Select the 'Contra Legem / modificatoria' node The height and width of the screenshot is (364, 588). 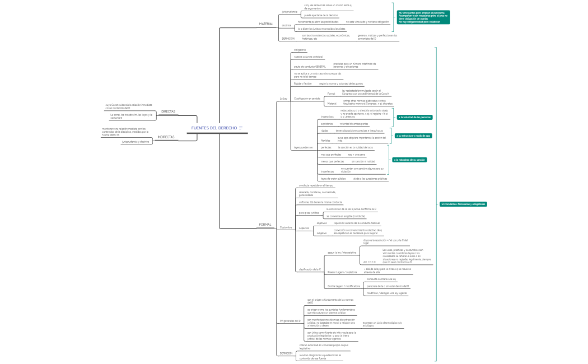(x=343, y=286)
